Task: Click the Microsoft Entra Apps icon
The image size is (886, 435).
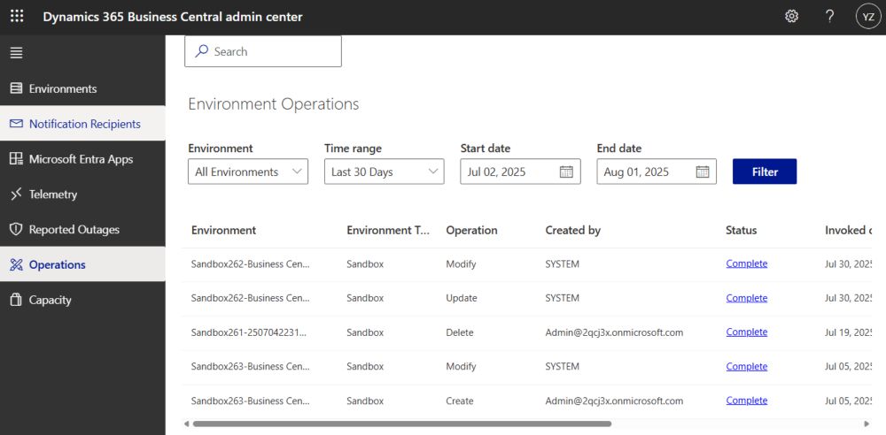Action: (x=16, y=159)
